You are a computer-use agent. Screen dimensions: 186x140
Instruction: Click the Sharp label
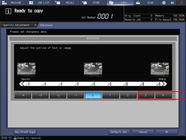coord(162,79)
